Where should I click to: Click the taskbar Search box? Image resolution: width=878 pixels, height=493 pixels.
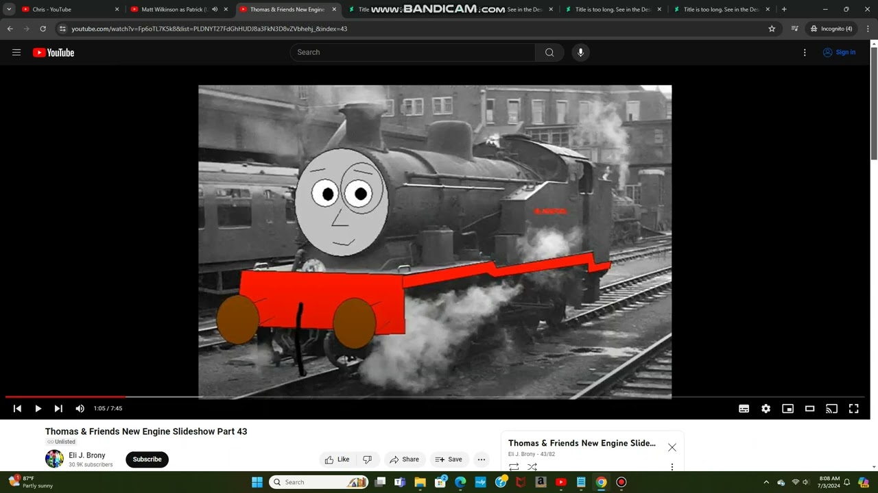pos(319,482)
